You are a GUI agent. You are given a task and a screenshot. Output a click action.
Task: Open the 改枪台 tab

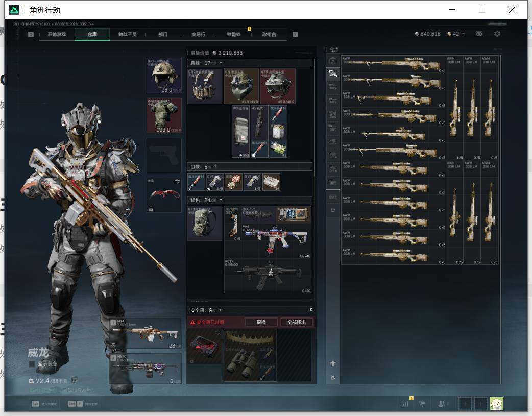point(269,34)
